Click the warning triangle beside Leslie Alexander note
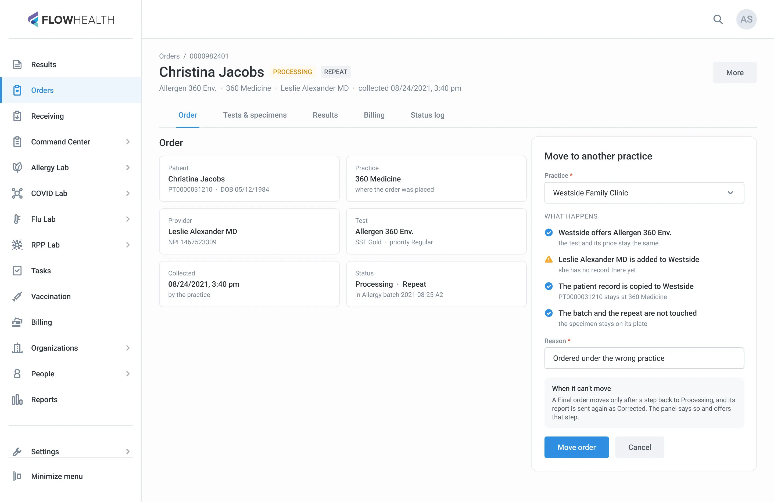 (549, 259)
